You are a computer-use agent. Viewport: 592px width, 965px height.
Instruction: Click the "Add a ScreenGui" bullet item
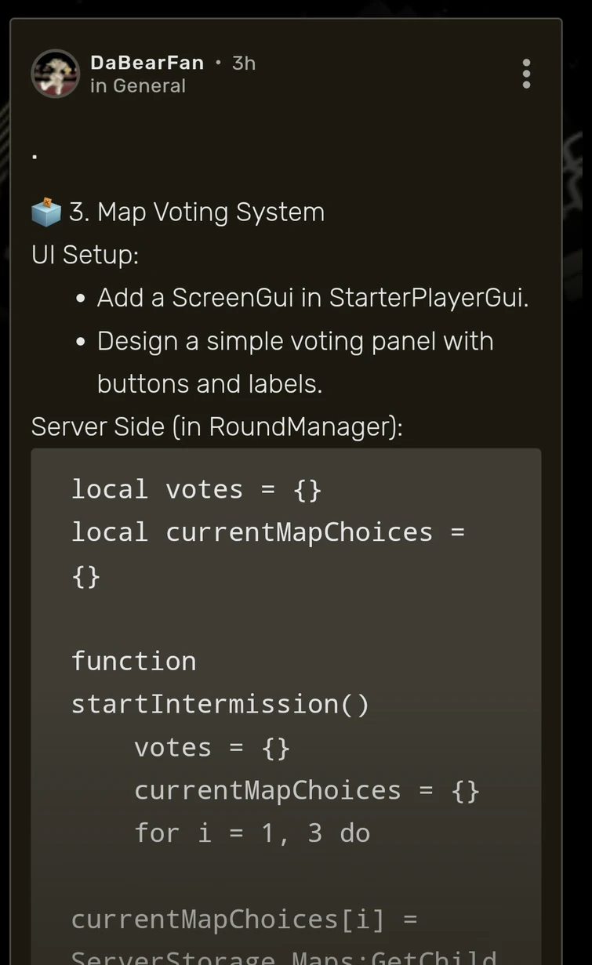(x=312, y=298)
